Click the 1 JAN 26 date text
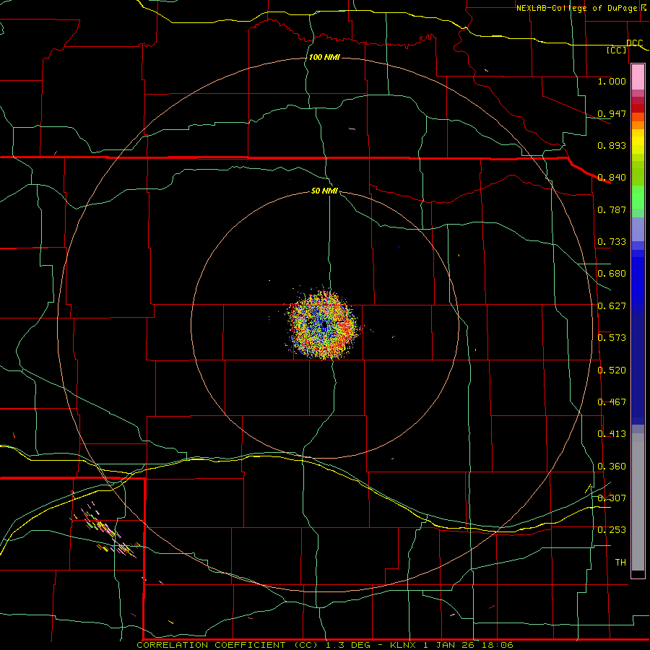Image resolution: width=650 pixels, height=650 pixels. pyautogui.click(x=448, y=645)
